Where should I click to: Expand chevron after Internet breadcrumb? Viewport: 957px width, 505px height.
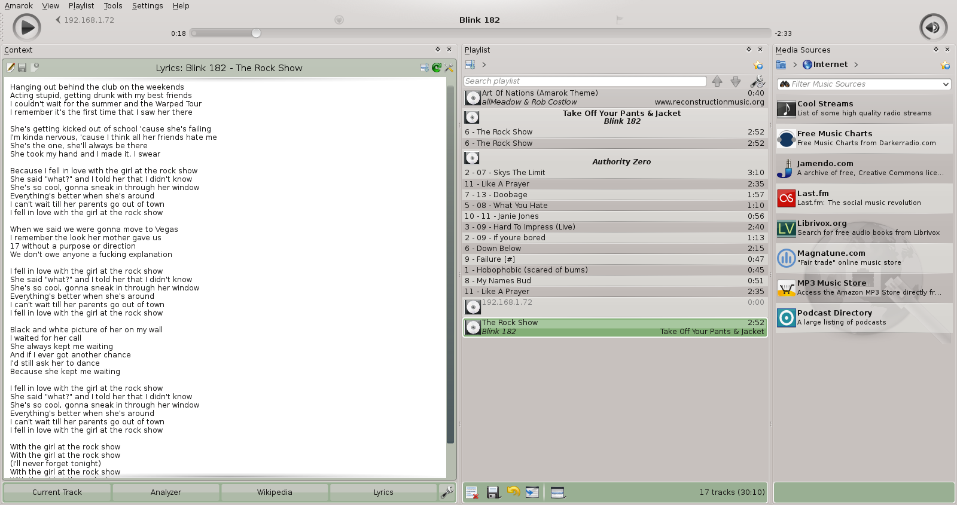coord(856,65)
